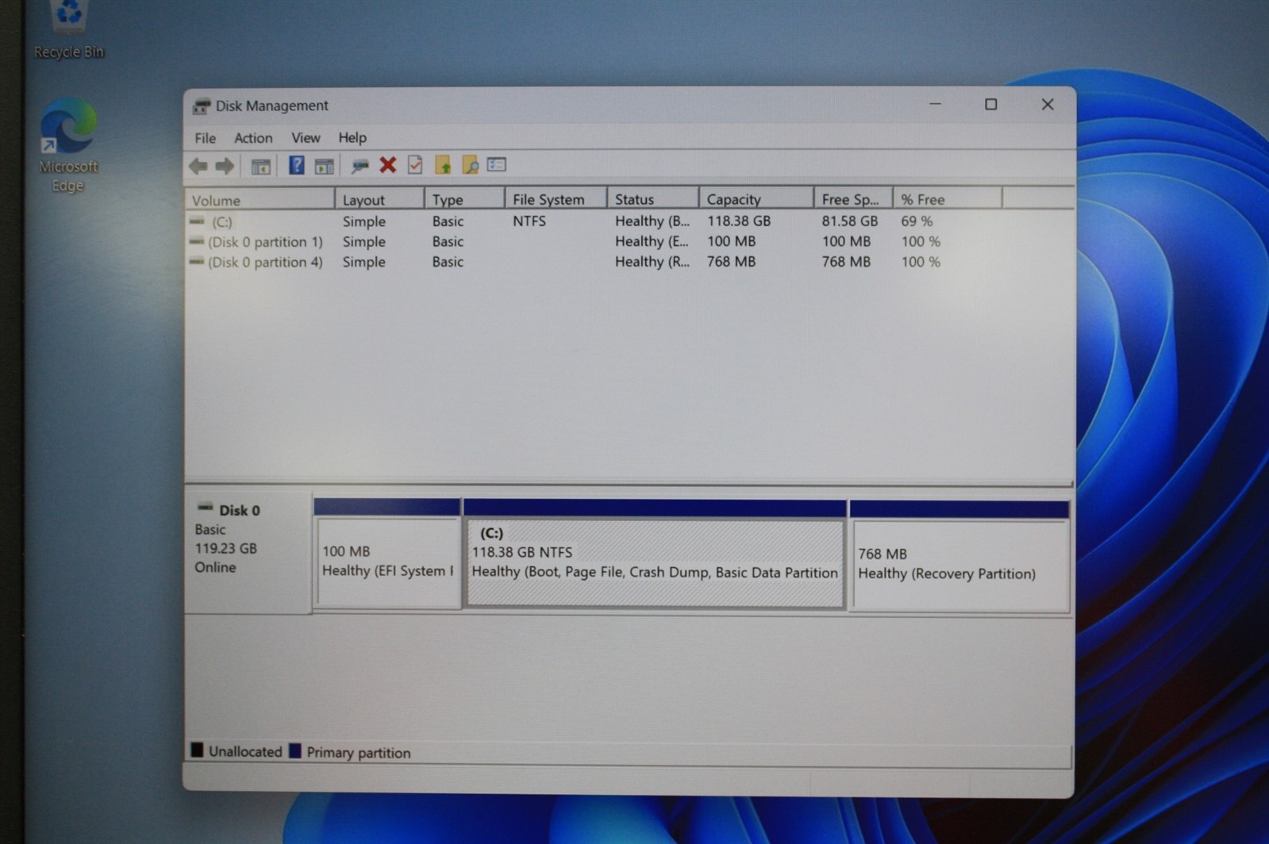
Task: Click the disk icon next to Disk 0 label
Action: click(x=206, y=508)
